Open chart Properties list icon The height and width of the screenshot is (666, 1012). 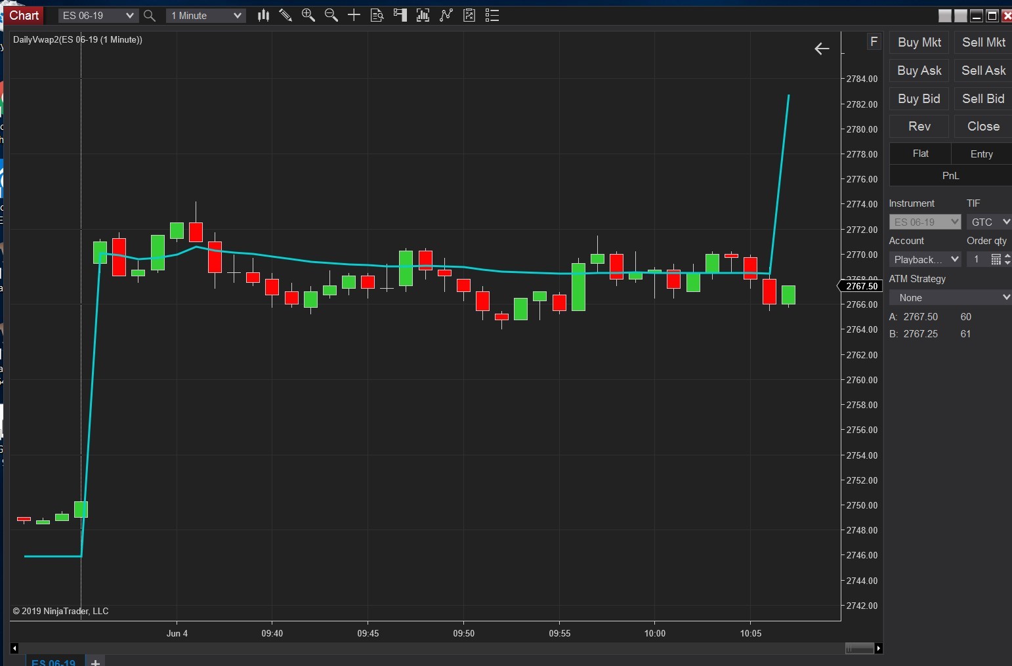click(492, 15)
